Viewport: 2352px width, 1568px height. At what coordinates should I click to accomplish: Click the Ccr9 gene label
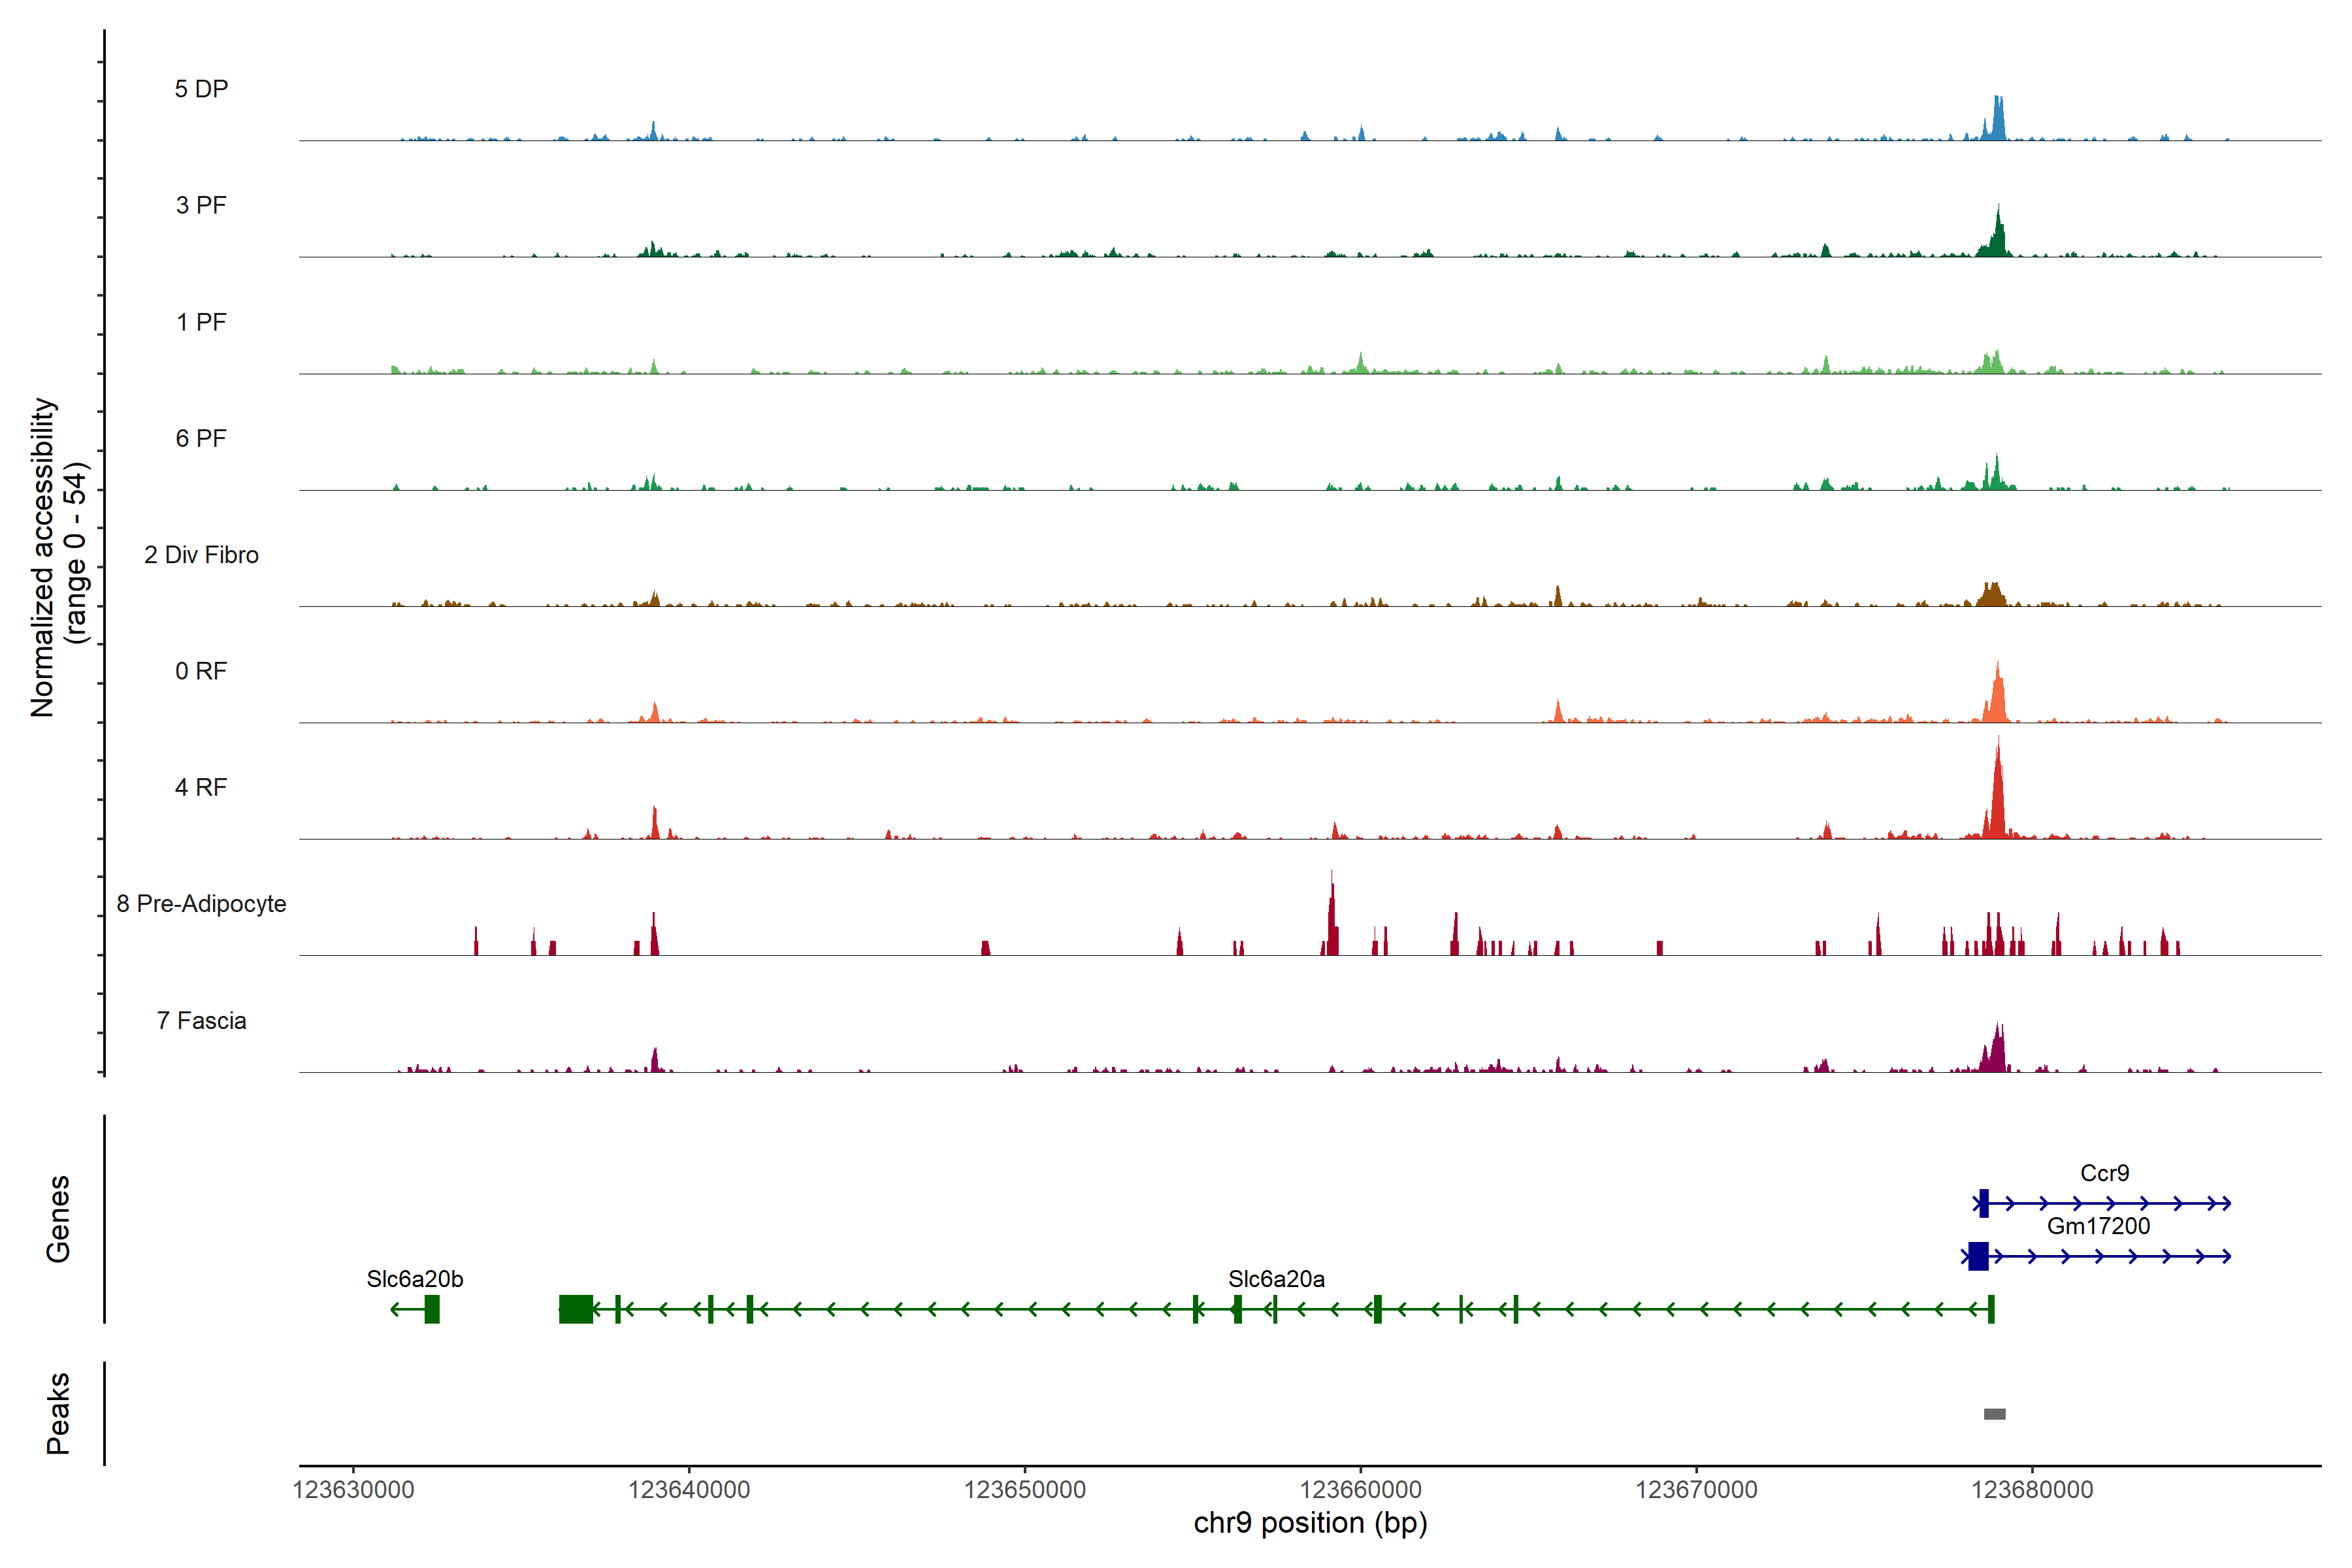click(2104, 1173)
